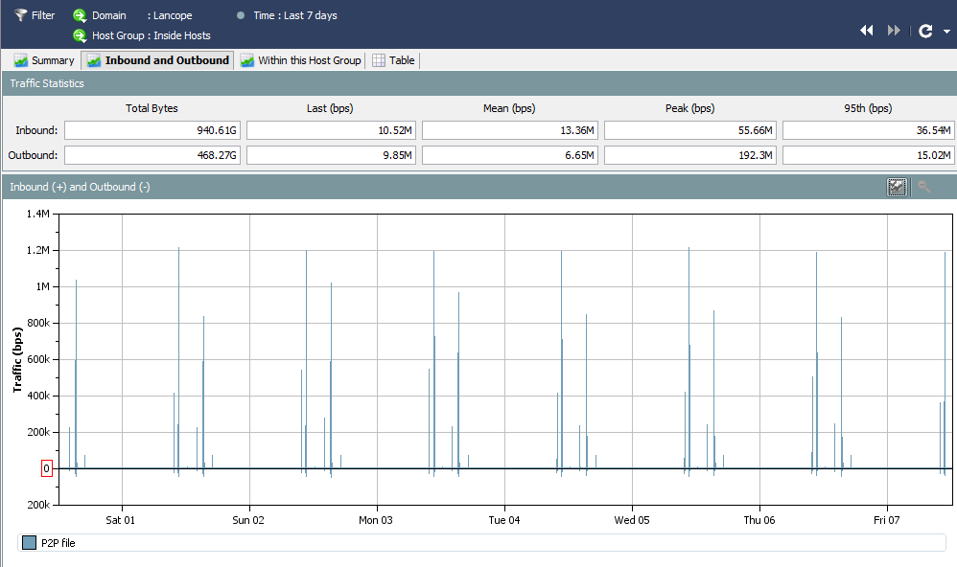Click the Host Group : Inside Hosts text
Screen dimensions: 957x567
pyautogui.click(x=152, y=35)
